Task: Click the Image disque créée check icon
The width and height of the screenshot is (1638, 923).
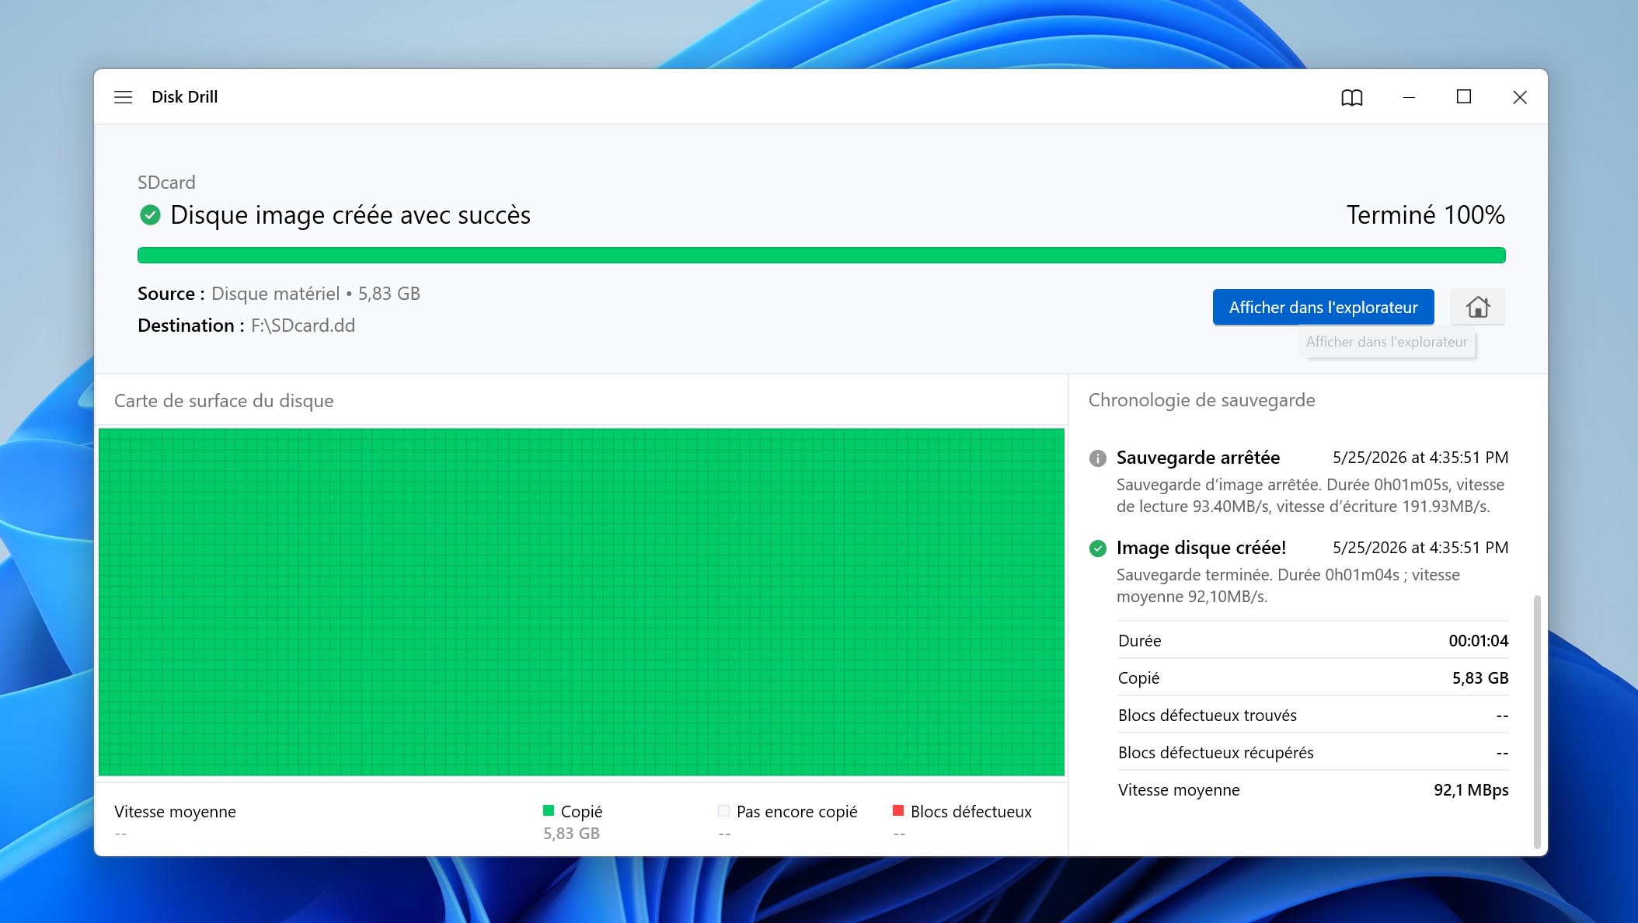Action: [x=1097, y=549]
